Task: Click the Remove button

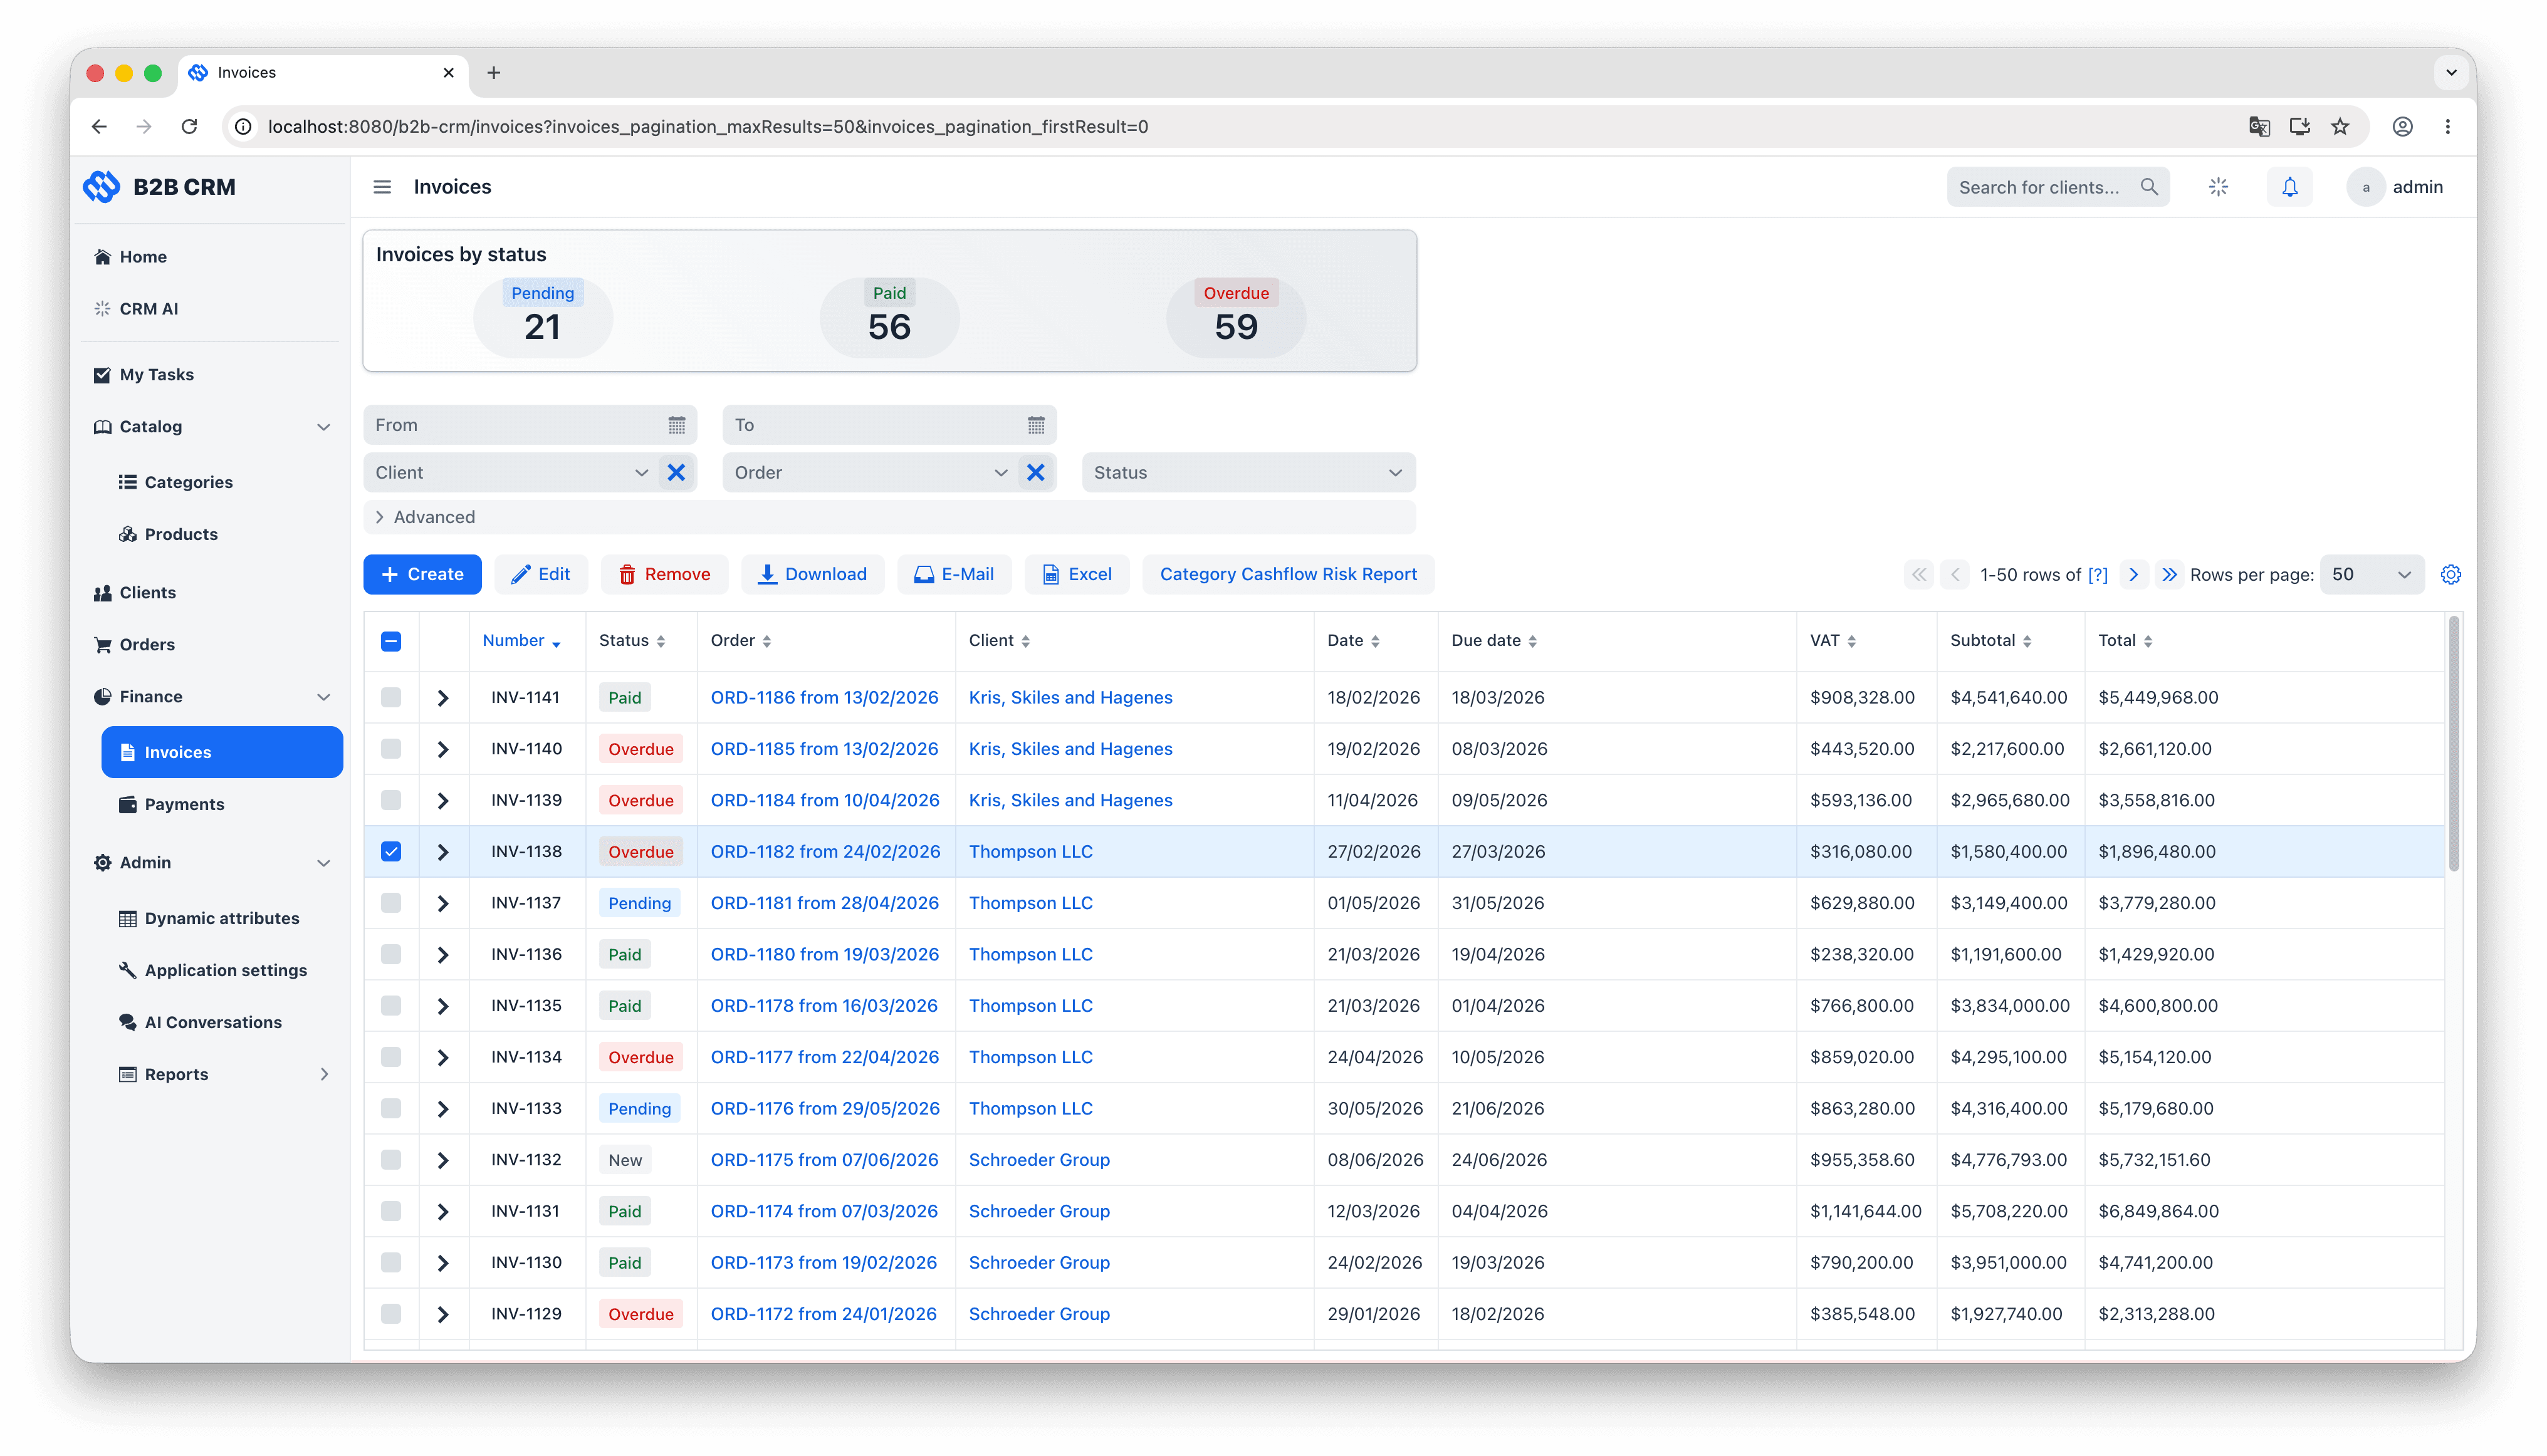Action: pos(664,574)
